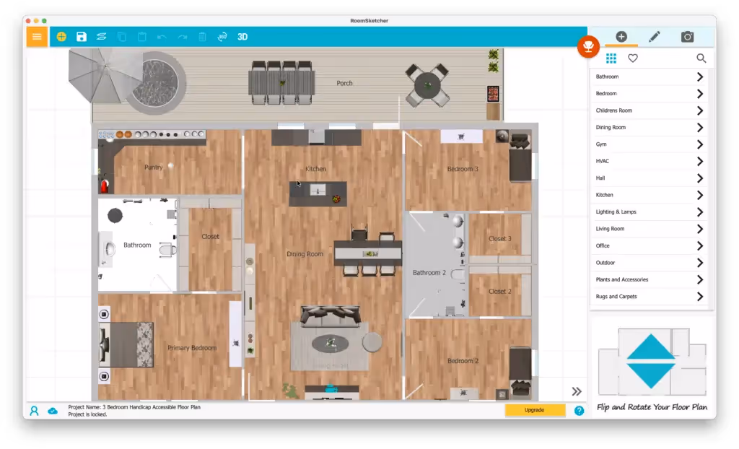Select the Dining Room label
This screenshot has height=449, width=739.
click(305, 254)
